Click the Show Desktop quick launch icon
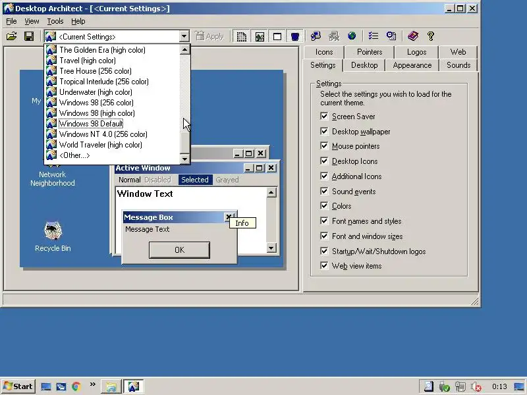The image size is (527, 395). (45, 386)
